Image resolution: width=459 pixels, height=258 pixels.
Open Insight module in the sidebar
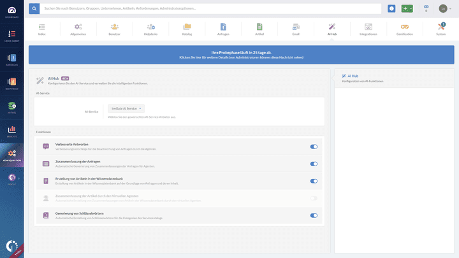point(11,179)
